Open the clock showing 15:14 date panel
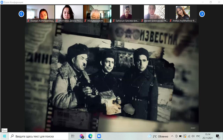223x140 pixels. (208, 136)
